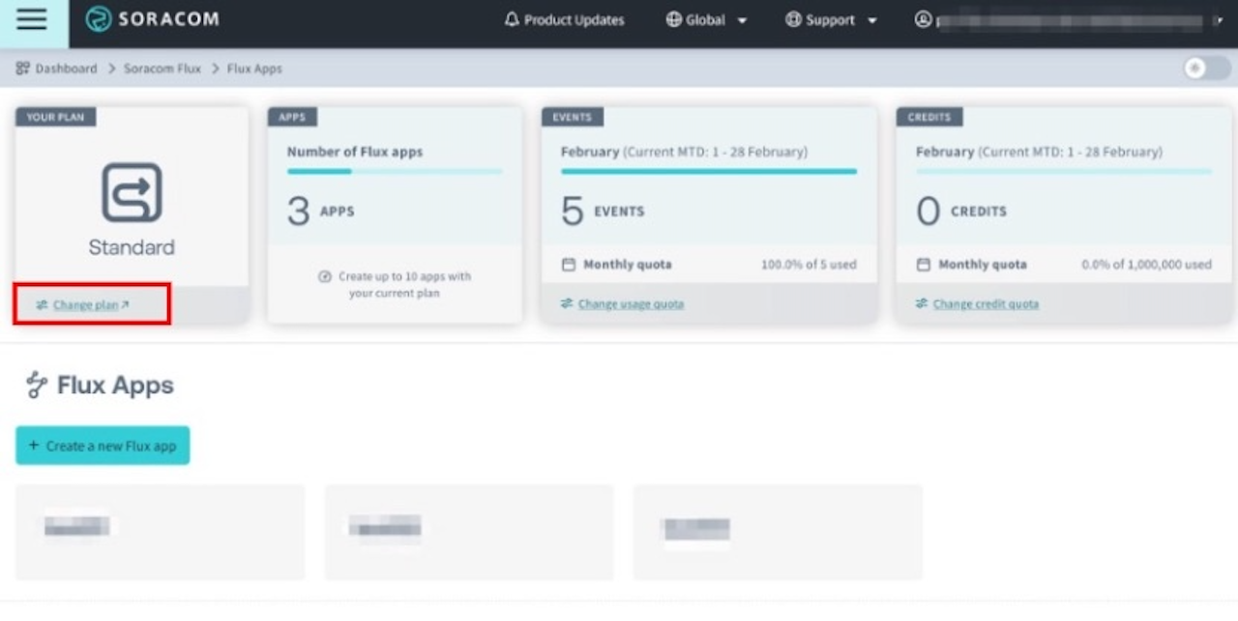Screen dimensions: 1238x621
Task: Click the Flux Apps heading icon
Action: [37, 385]
